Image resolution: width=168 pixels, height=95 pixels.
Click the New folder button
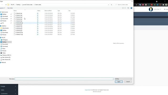tap(10, 8)
